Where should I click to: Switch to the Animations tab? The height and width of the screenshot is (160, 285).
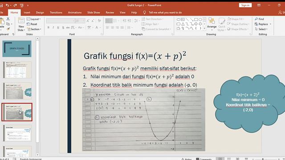coord(75,12)
